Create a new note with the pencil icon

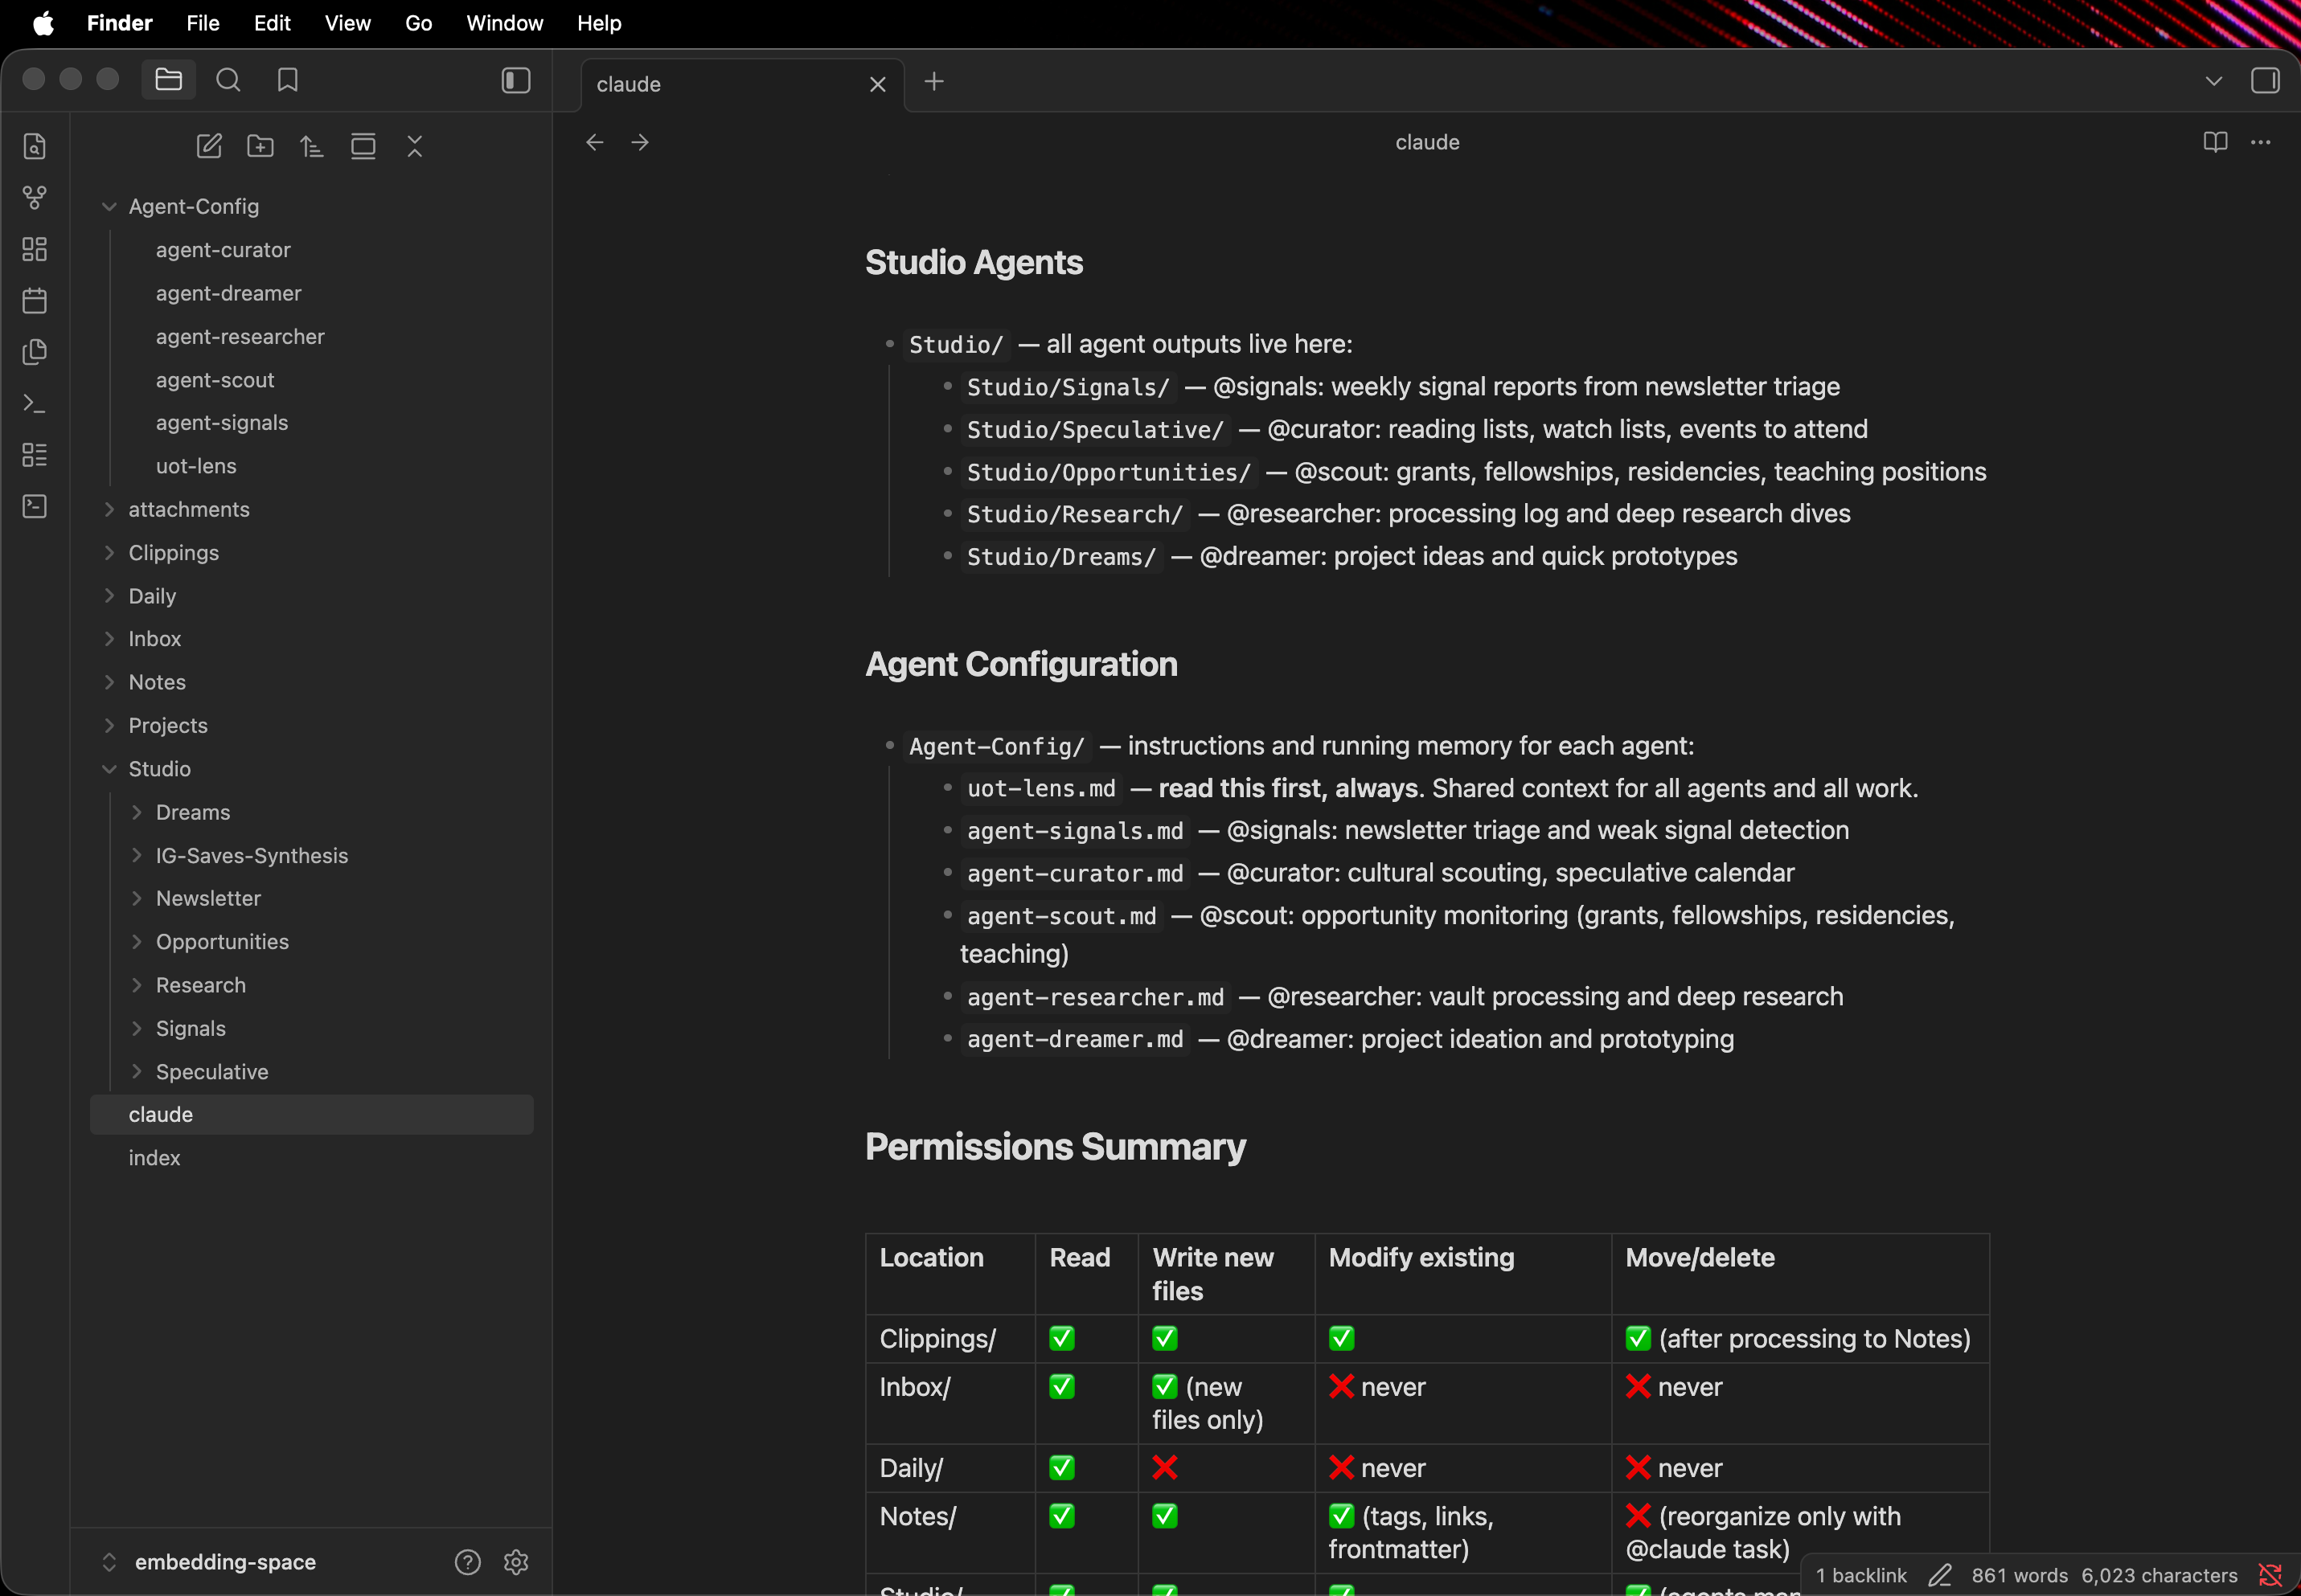[209, 146]
